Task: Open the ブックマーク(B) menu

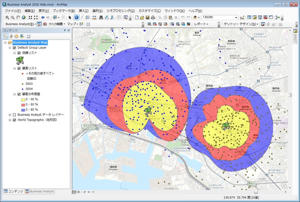Action: pyautogui.click(x=64, y=11)
